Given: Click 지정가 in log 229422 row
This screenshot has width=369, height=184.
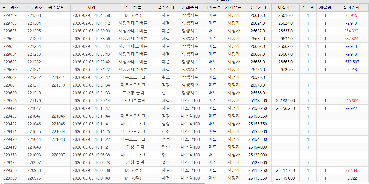Looking at the screenshot, I should 233,124.
